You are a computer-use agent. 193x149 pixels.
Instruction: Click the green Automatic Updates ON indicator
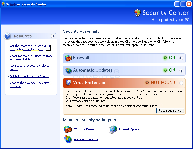(165, 70)
